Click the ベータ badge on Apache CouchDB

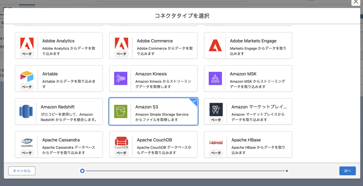pyautogui.click(x=121, y=153)
